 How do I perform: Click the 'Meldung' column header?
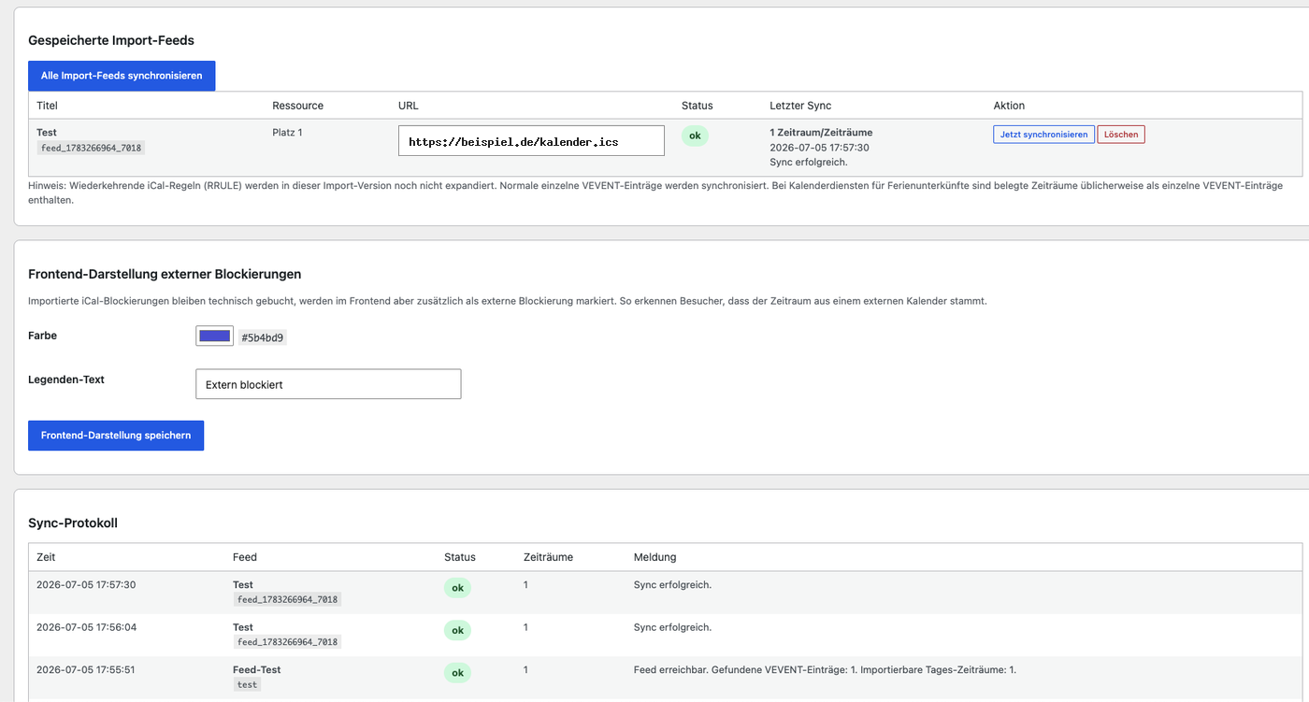click(x=654, y=557)
